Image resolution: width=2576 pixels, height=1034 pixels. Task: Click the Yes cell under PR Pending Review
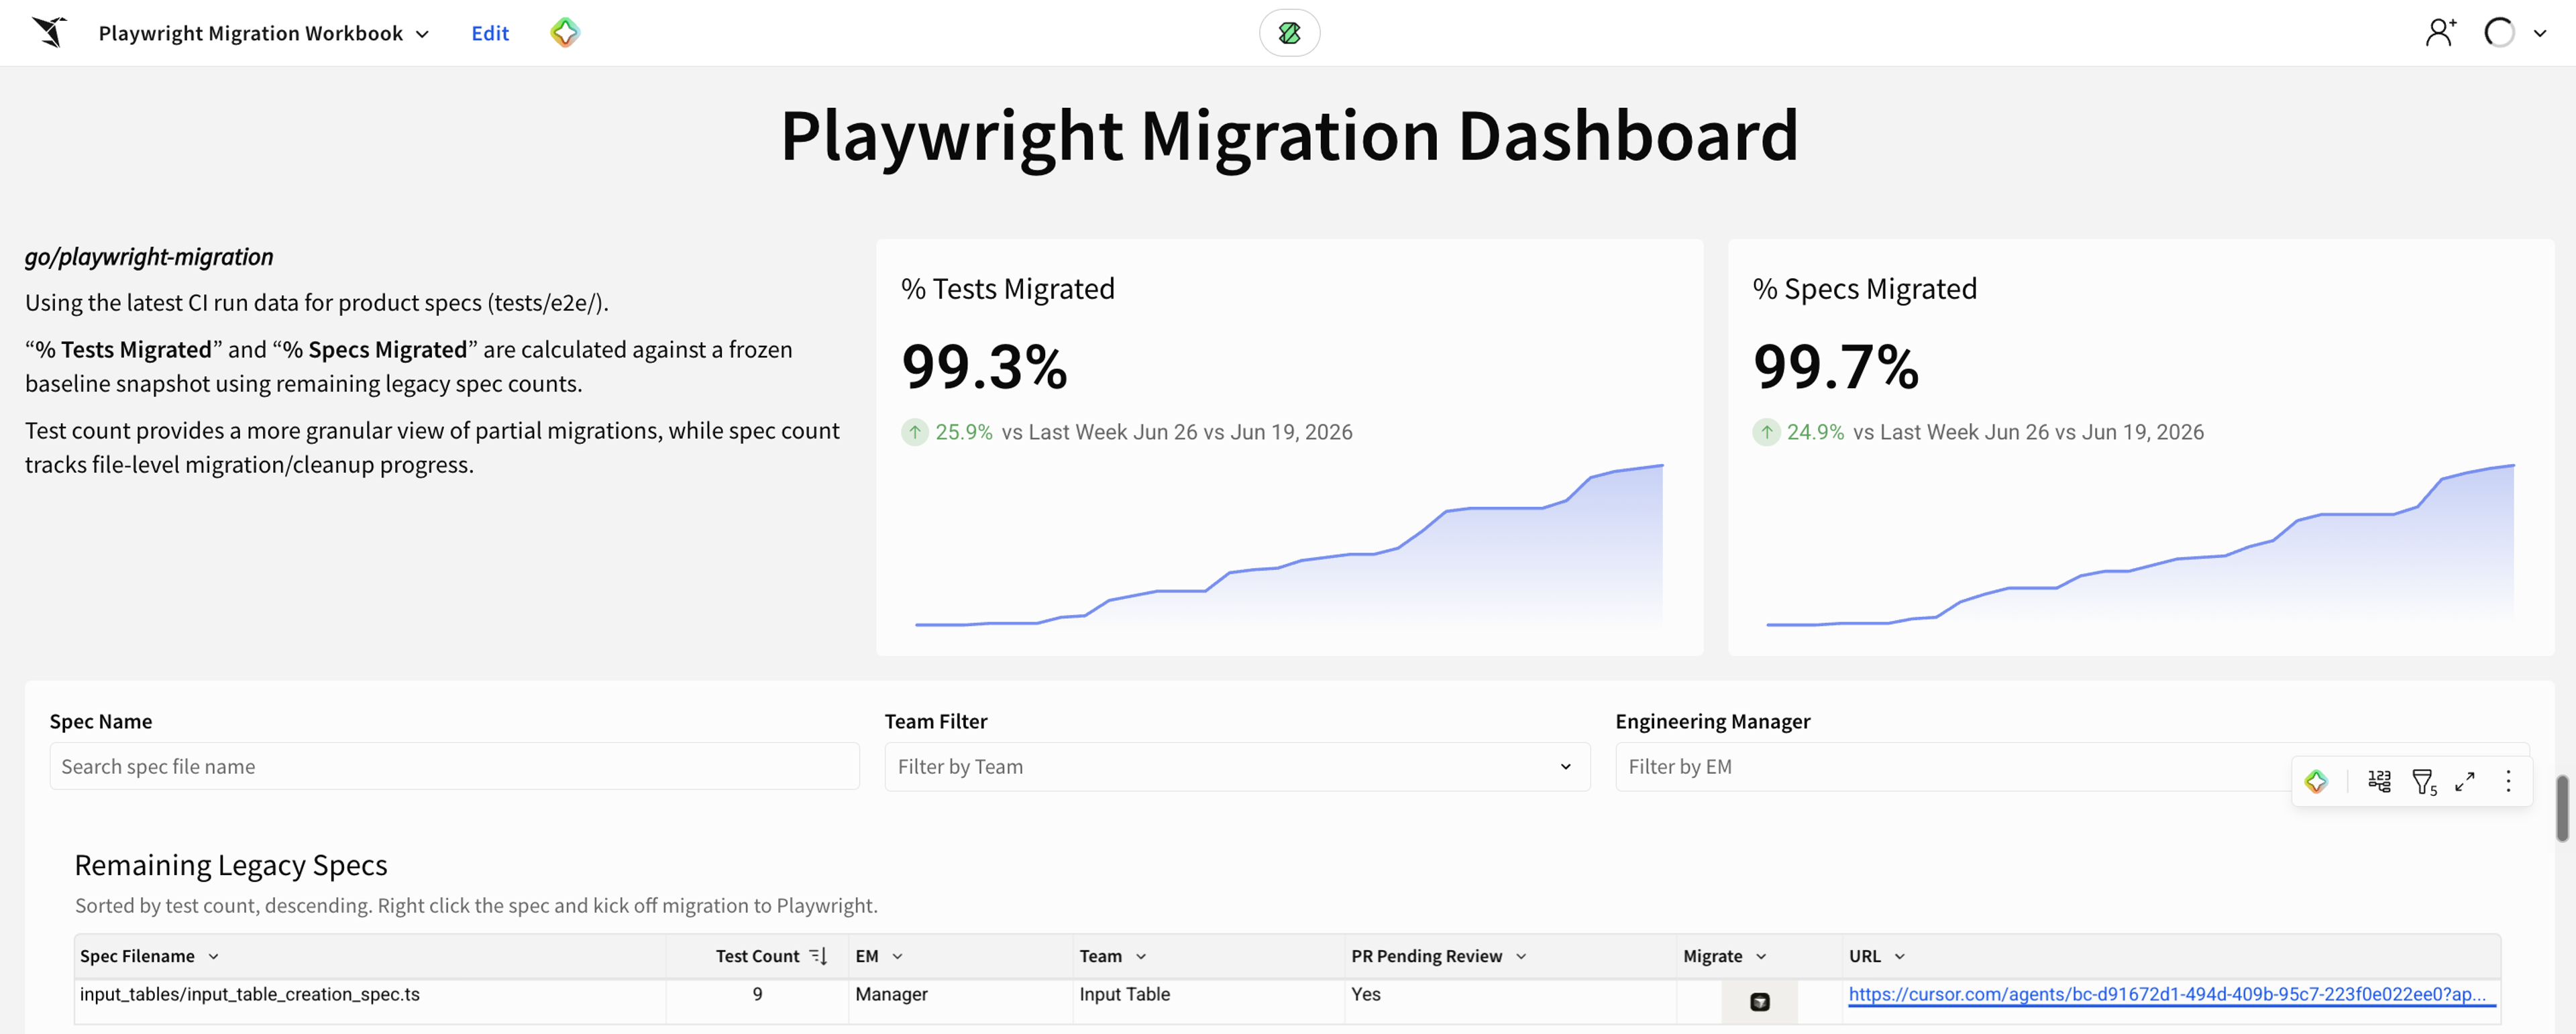pyautogui.click(x=1510, y=1001)
